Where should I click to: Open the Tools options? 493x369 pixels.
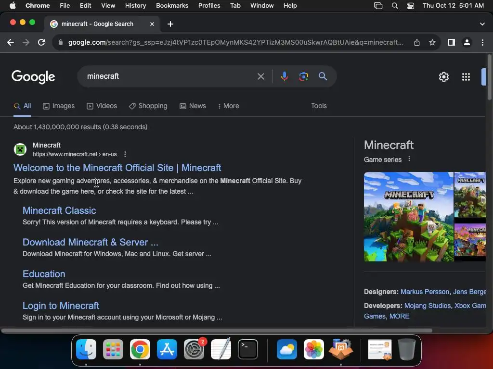click(x=319, y=106)
